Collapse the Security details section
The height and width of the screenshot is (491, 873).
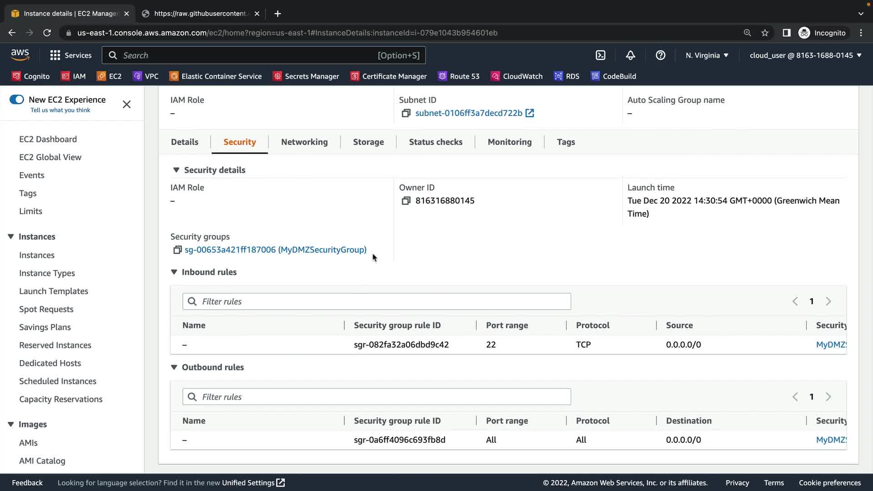point(176,170)
